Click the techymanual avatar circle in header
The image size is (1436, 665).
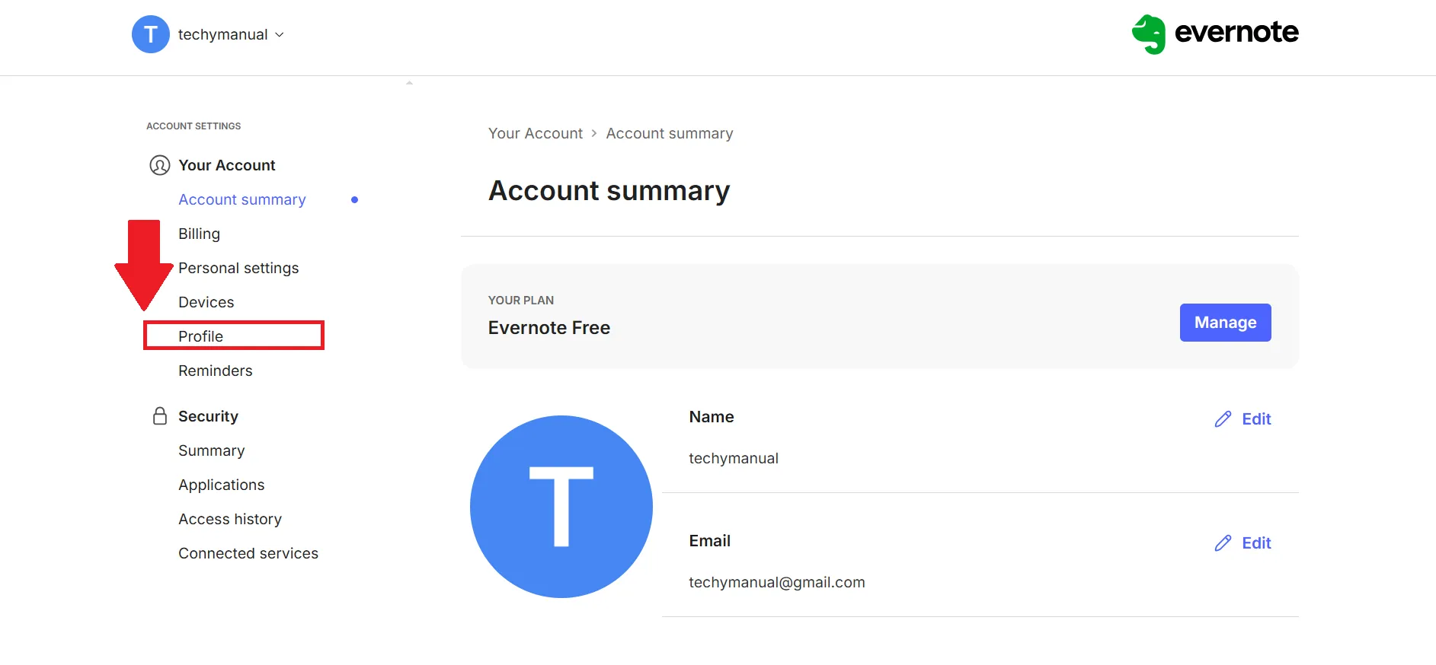coord(150,33)
